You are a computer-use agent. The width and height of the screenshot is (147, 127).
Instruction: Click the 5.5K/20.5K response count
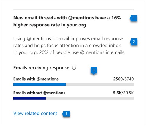pos(123,93)
